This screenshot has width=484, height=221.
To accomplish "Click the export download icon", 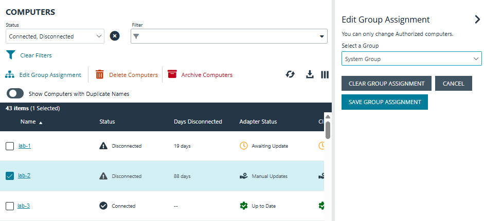I will coord(310,74).
